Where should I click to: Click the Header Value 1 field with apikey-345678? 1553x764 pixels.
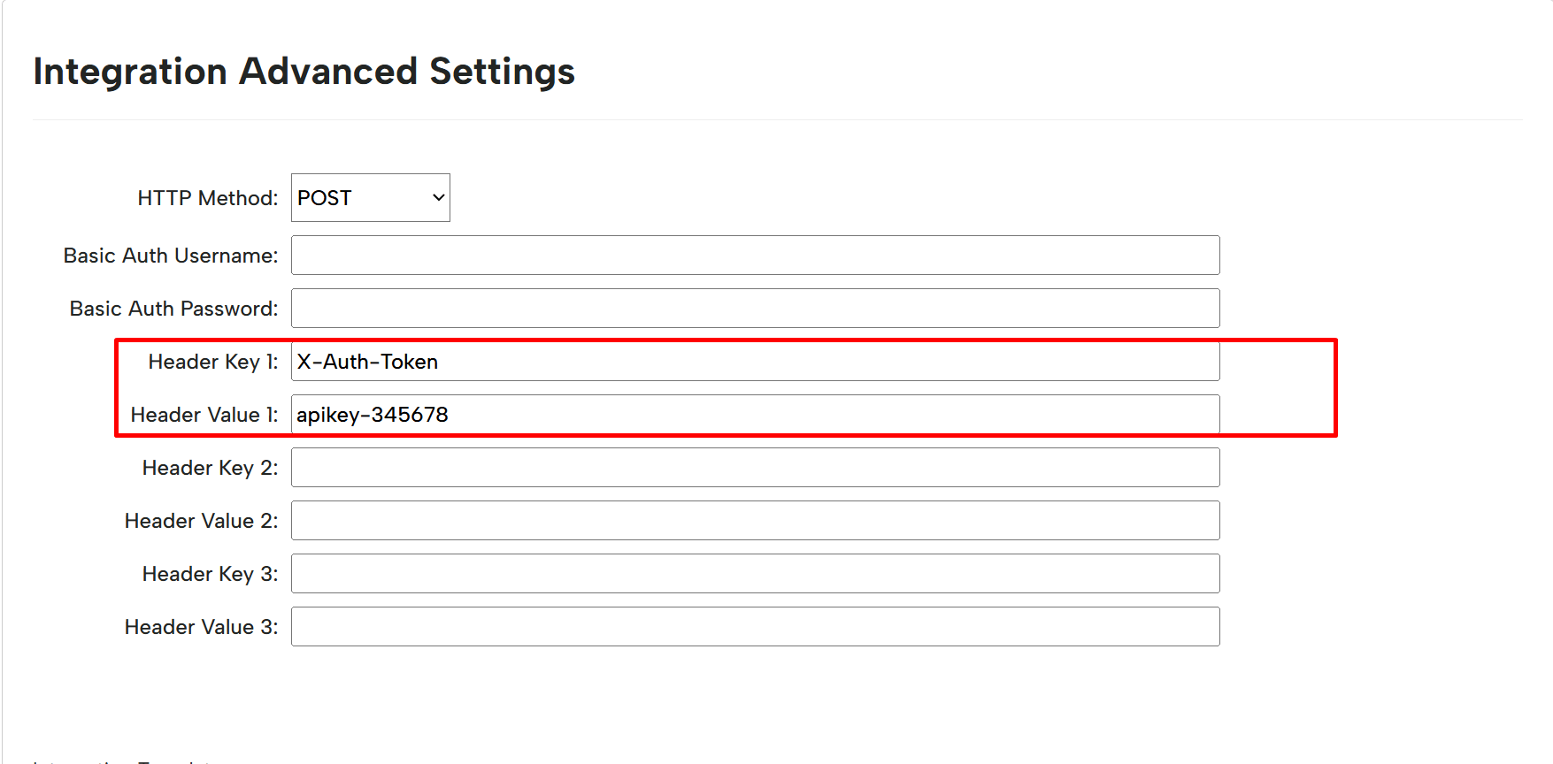click(755, 415)
